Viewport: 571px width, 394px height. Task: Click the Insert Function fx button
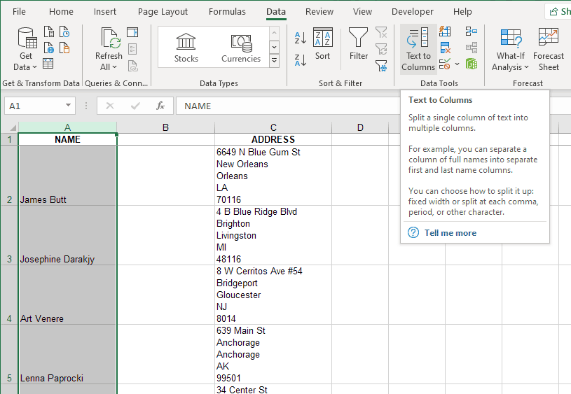click(x=160, y=106)
